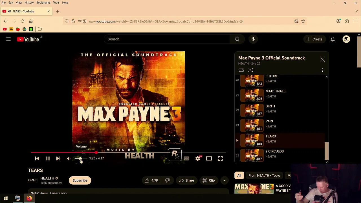Play FUTURE track in playlist
The width and height of the screenshot is (361, 203).
click(x=279, y=80)
